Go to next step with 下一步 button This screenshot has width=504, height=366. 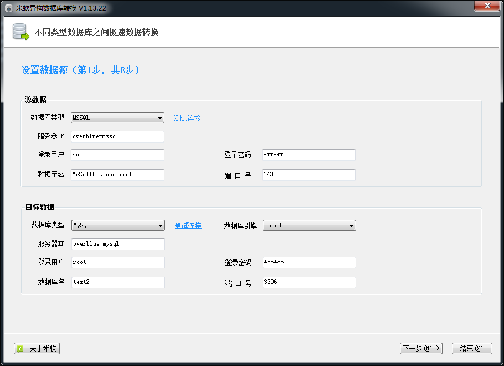(421, 348)
